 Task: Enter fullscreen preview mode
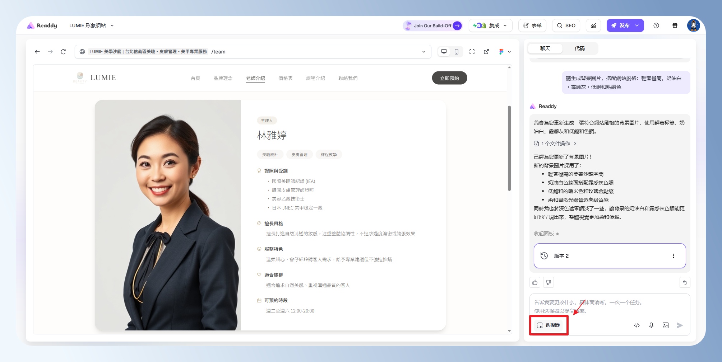pyautogui.click(x=472, y=52)
